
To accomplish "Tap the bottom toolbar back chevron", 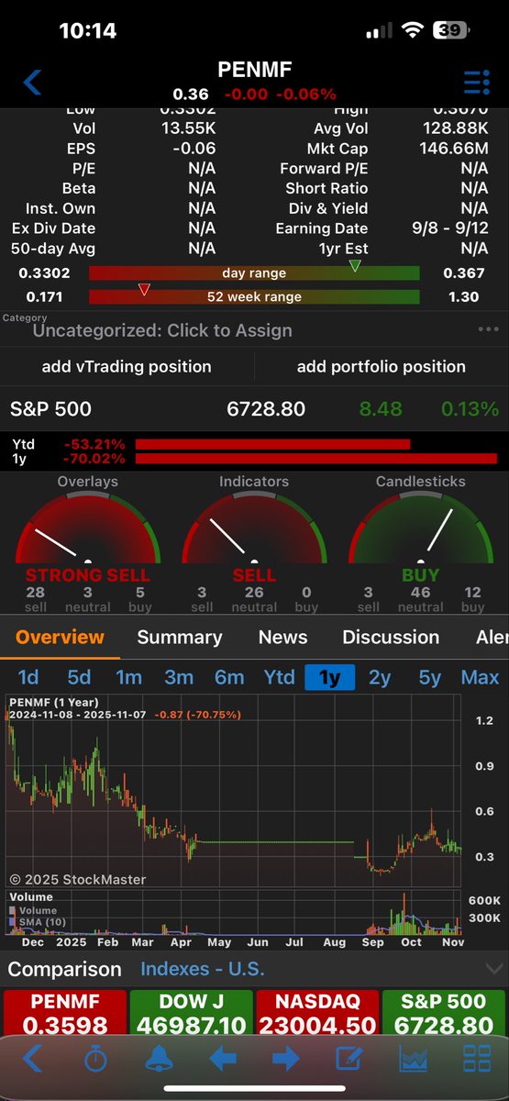I will [x=32, y=1058].
